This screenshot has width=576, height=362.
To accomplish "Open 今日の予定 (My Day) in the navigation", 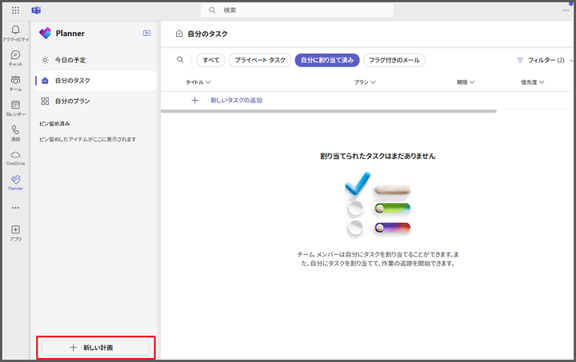I will [x=95, y=60].
